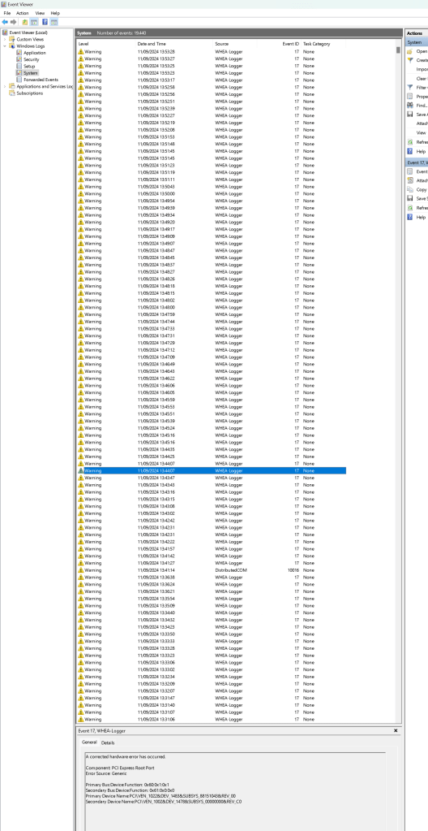Click Clear Log in the Actions pane

point(422,79)
